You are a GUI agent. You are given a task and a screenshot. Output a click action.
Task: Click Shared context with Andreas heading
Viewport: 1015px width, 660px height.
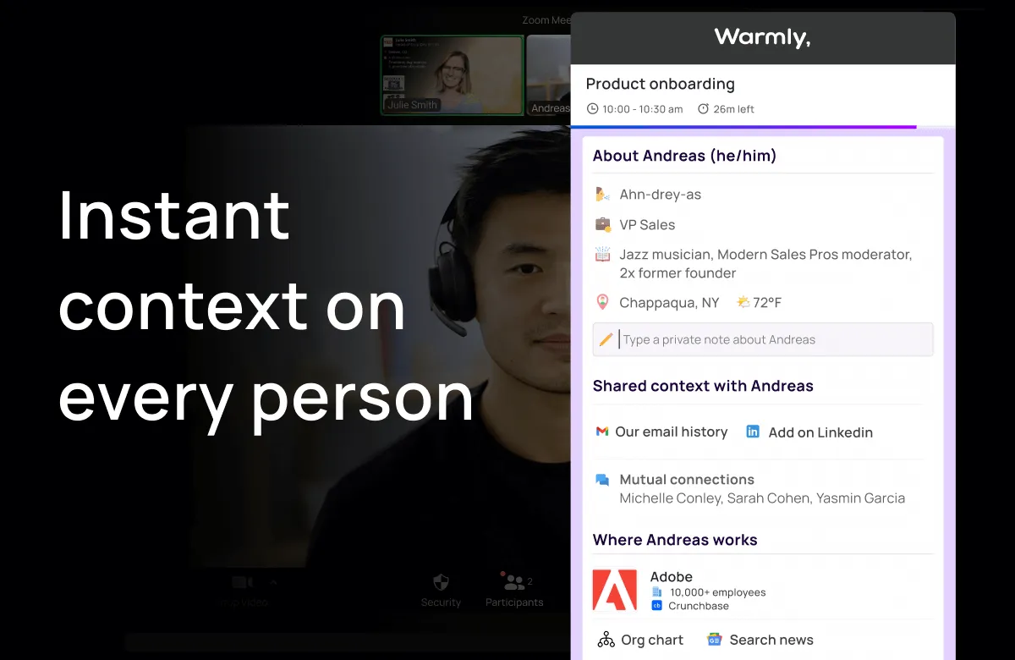click(703, 386)
